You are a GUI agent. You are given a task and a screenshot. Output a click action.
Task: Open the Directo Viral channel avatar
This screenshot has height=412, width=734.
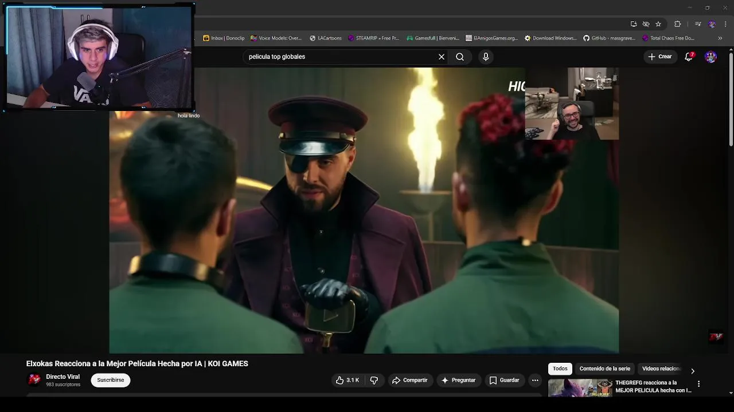pyautogui.click(x=34, y=379)
